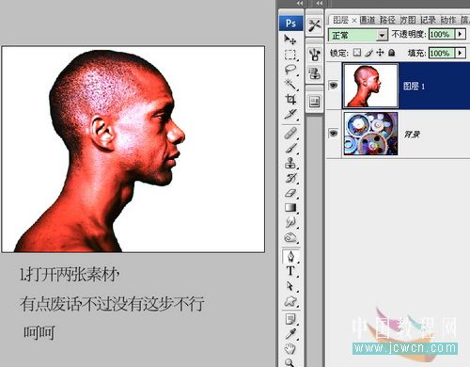
Task: Select the Brush tool
Action: coord(290,148)
